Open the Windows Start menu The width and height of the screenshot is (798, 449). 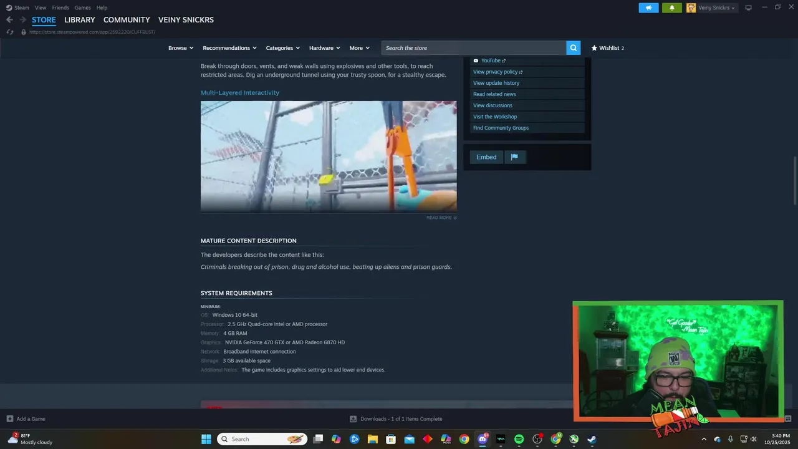[206, 439]
